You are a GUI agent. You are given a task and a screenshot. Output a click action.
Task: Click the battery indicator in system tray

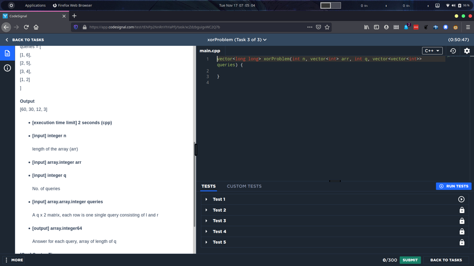pos(464,5)
